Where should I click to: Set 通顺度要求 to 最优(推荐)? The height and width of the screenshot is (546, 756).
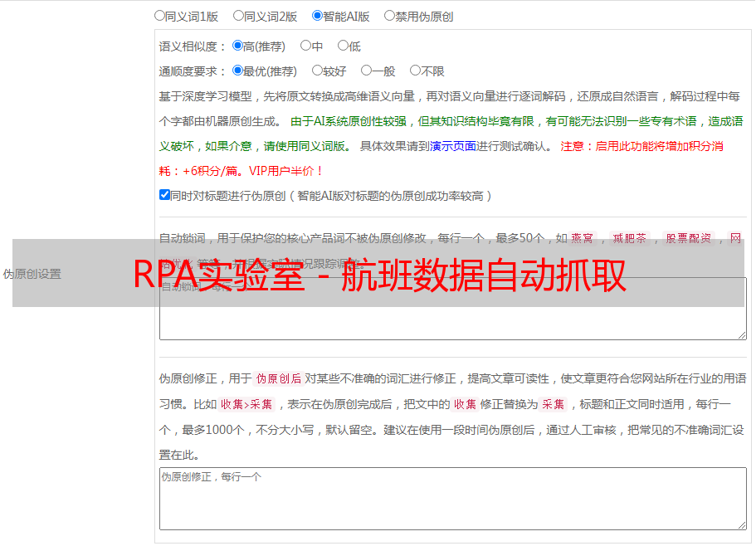237,71
